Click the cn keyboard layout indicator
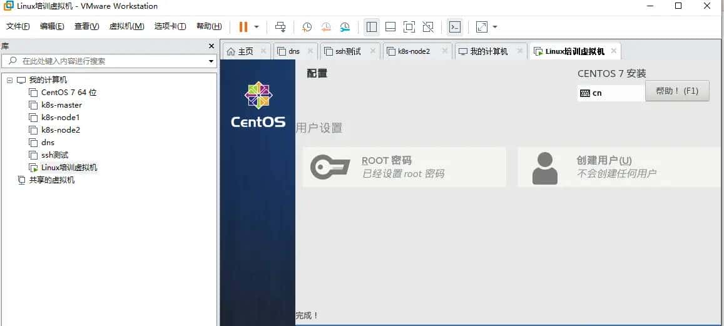This screenshot has height=326, width=724. coord(610,93)
